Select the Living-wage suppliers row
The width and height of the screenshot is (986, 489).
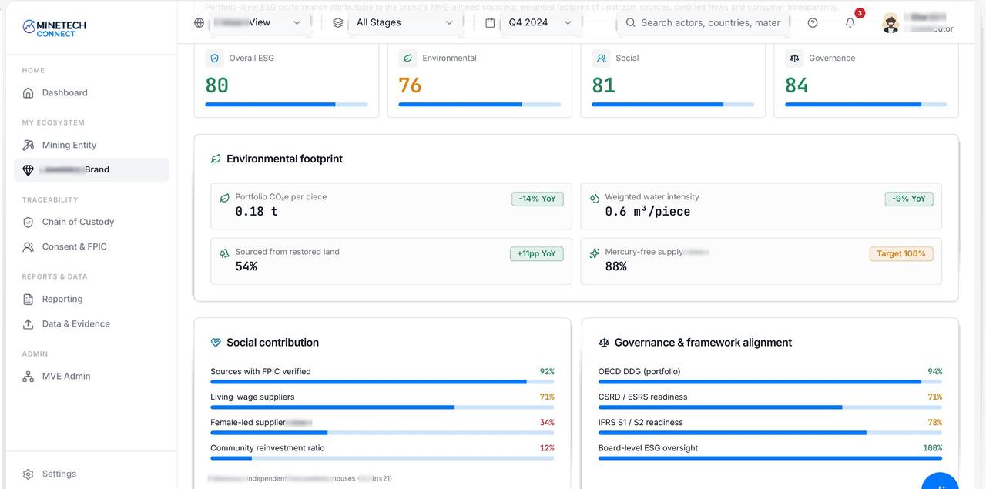382,401
